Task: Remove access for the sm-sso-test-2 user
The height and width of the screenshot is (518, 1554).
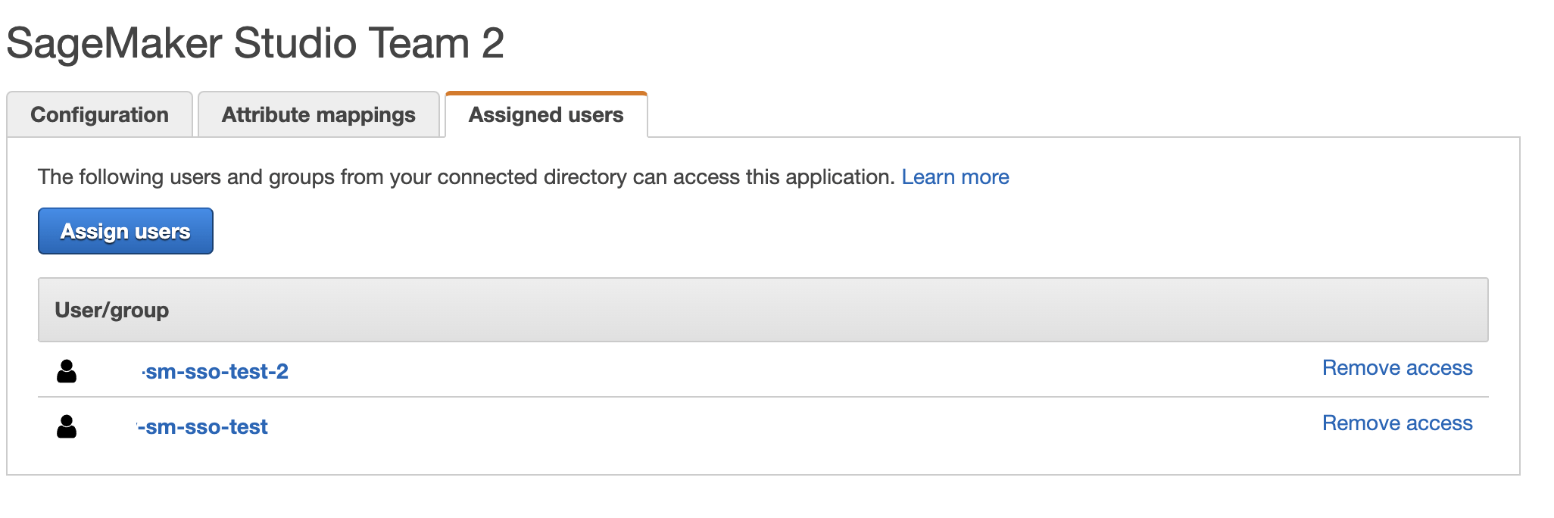Action: [1396, 368]
